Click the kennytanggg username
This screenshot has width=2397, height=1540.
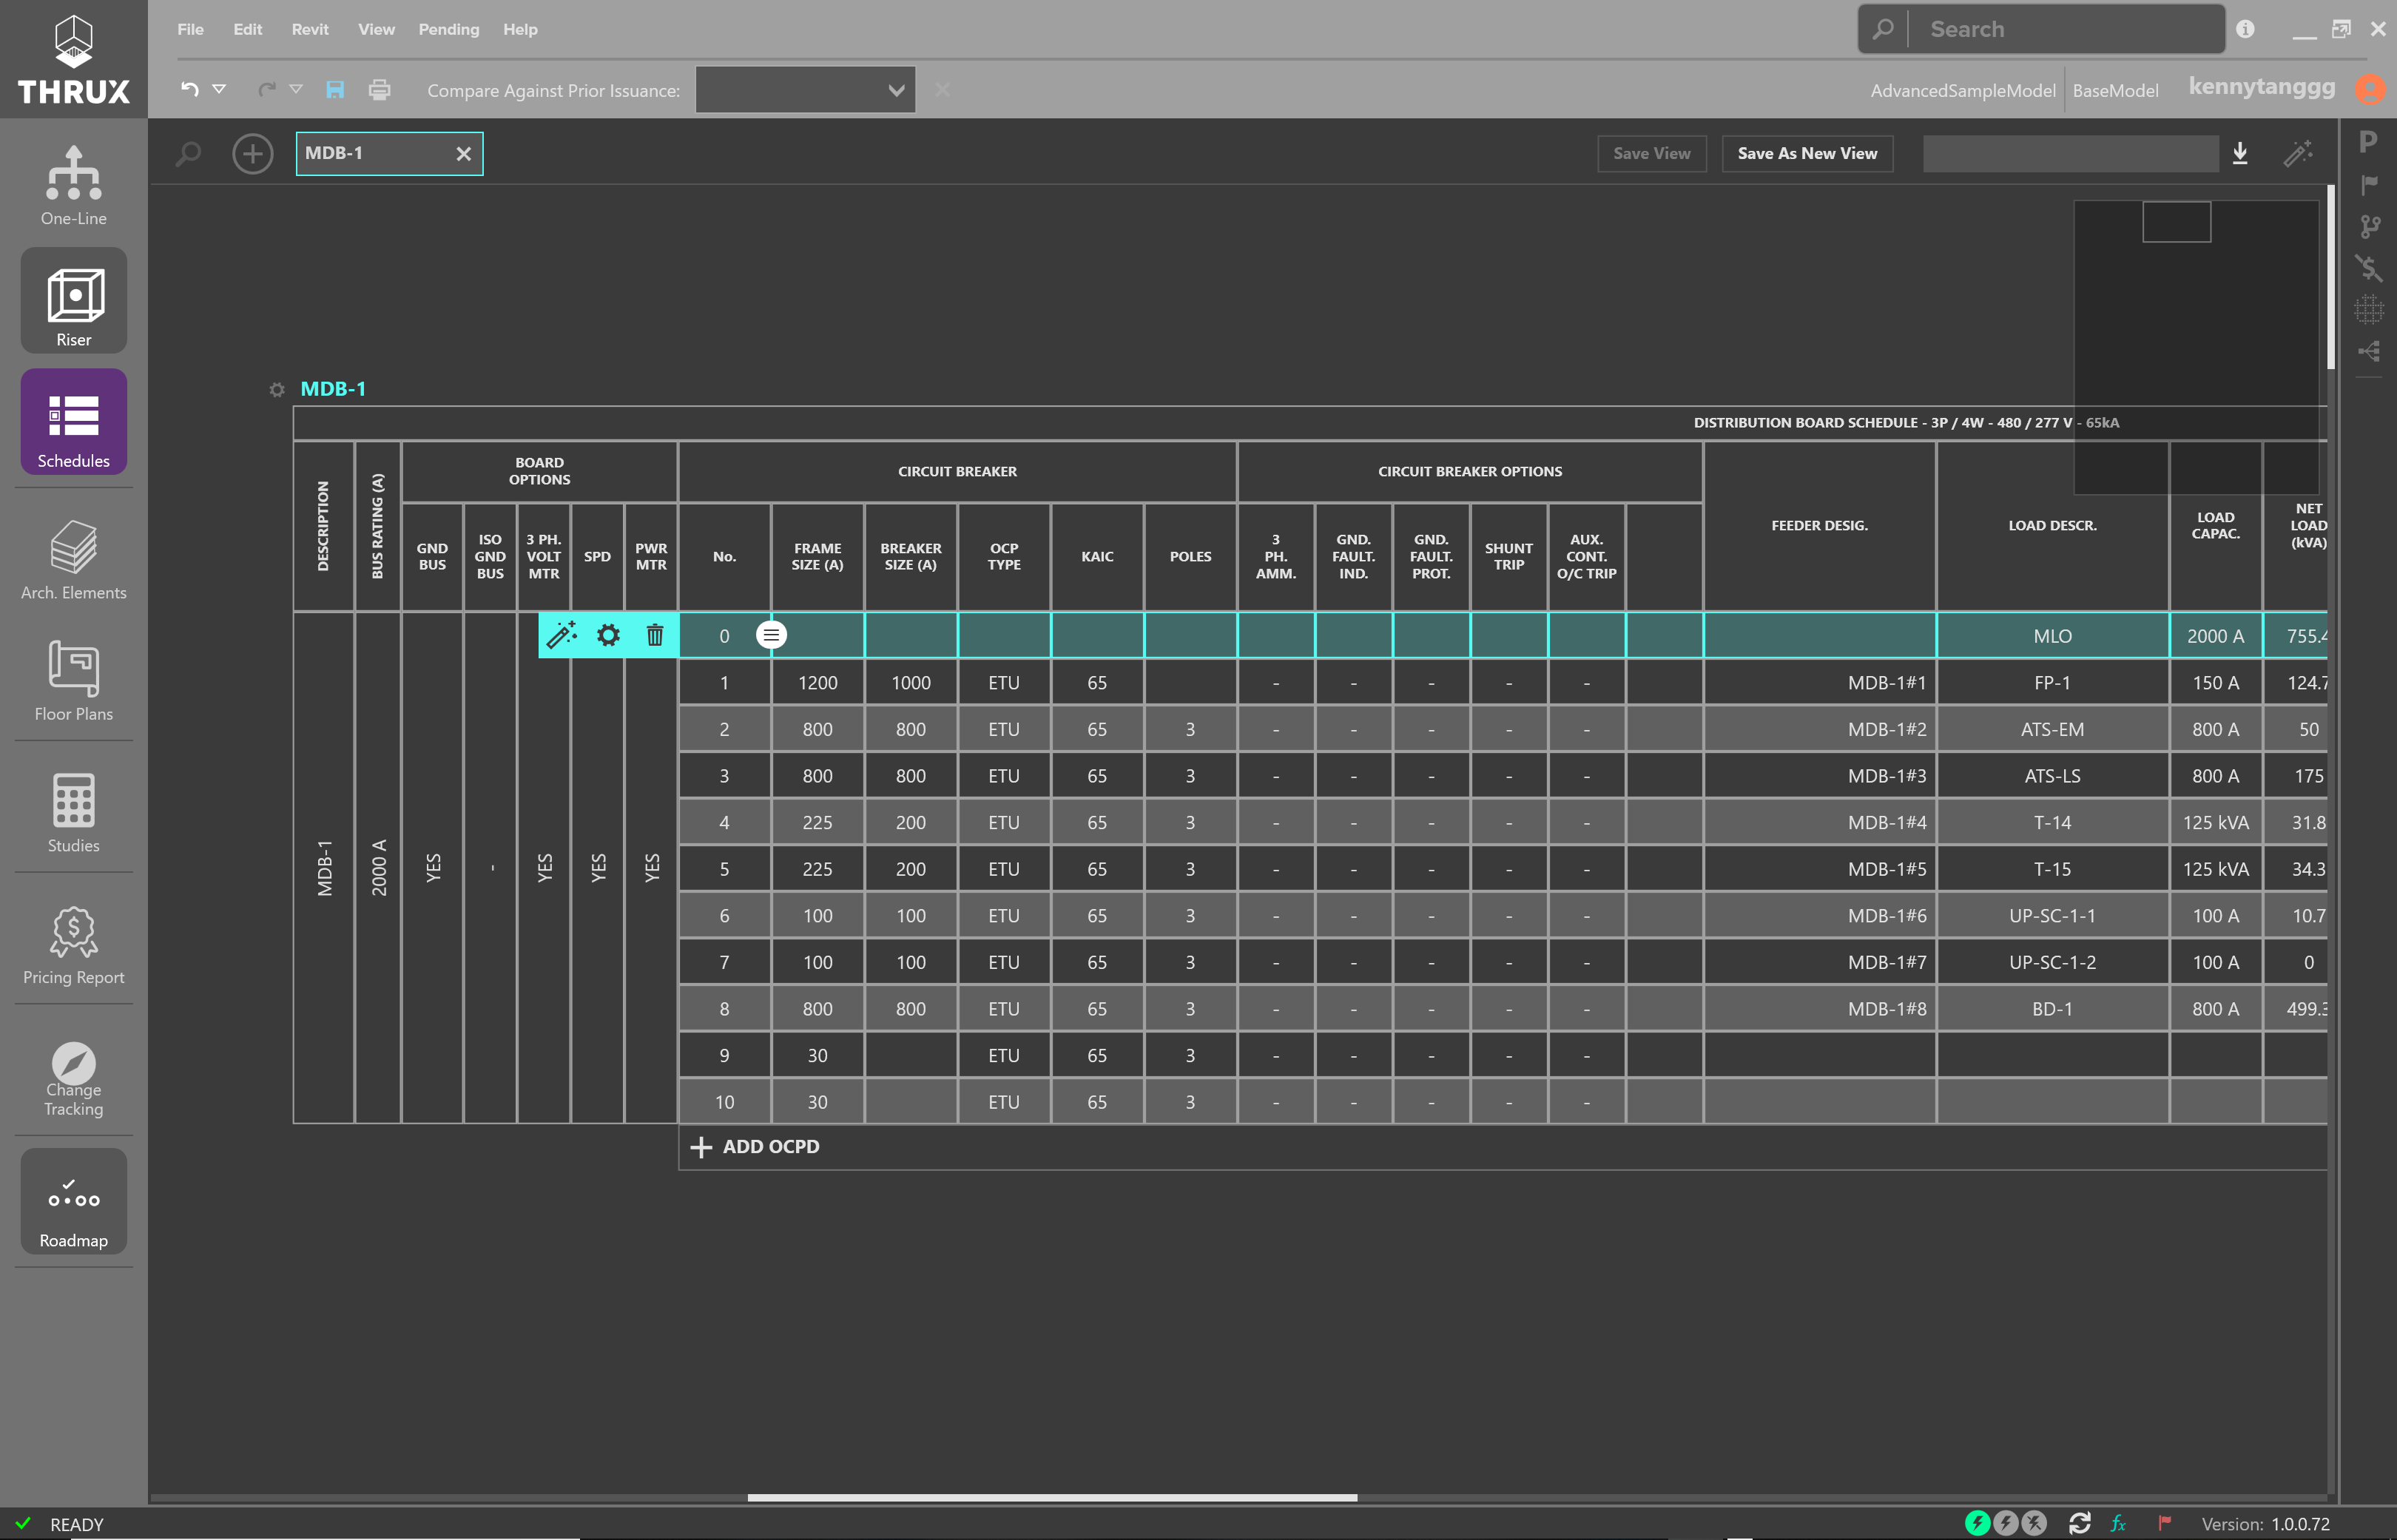[x=2261, y=88]
